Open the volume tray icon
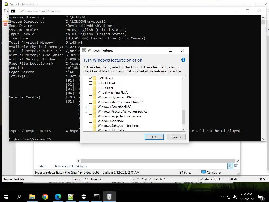Screen dimensions: 269x202 point(235,197)
